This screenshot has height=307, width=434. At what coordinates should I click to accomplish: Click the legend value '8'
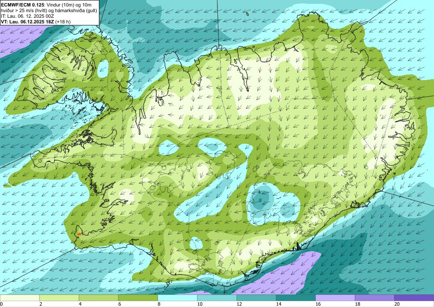tap(159, 304)
